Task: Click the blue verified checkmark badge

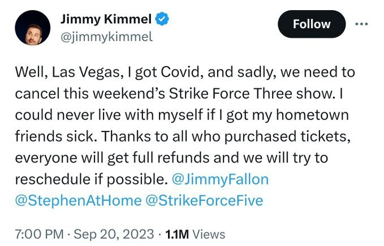Action: (x=163, y=19)
